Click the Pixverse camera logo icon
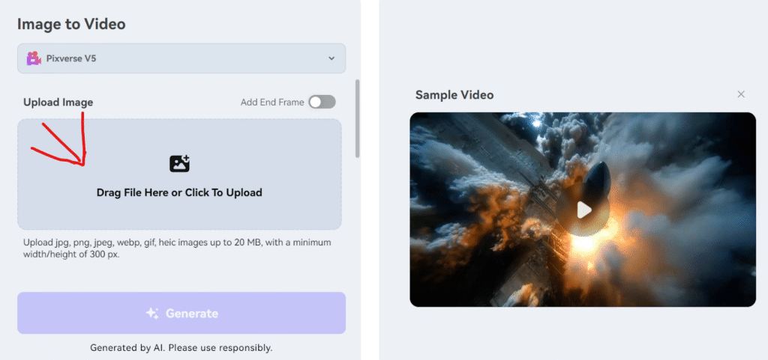This screenshot has height=360, width=768. [x=33, y=58]
